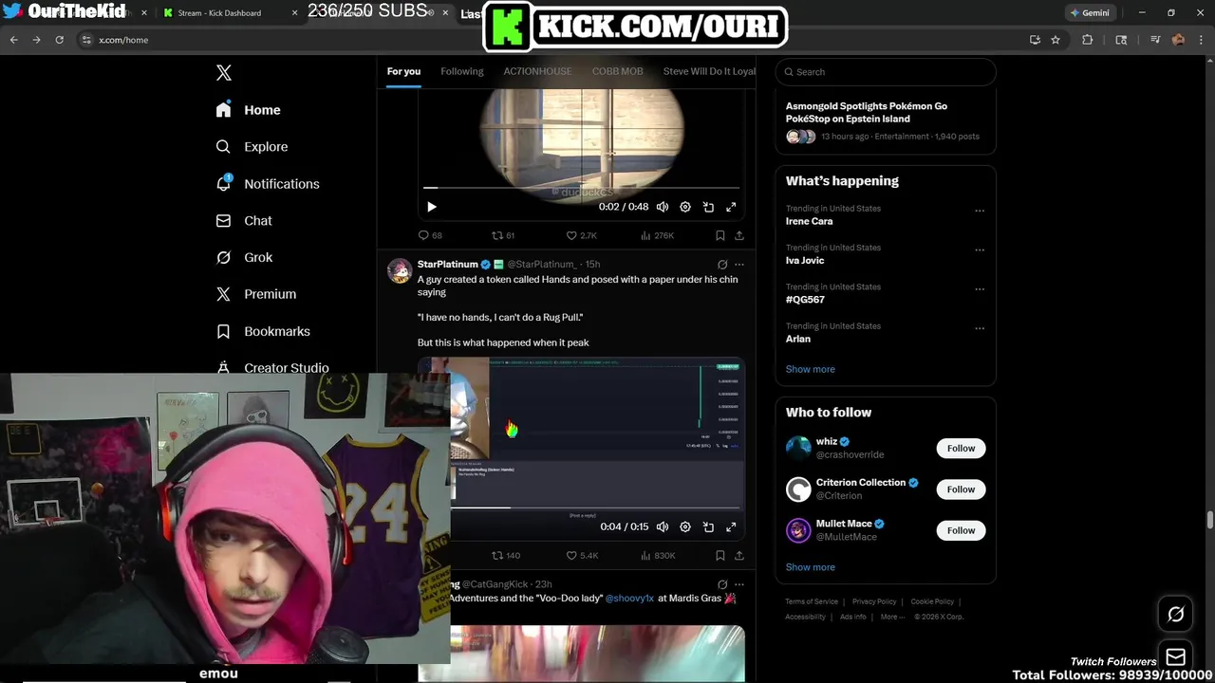Open the Privacy Policy footer link
Viewport: 1215px width, 683px height.
(x=874, y=601)
